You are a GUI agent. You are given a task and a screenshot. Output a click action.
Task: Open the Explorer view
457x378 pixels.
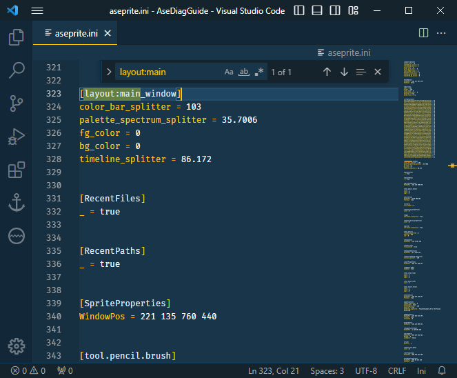tap(17, 37)
